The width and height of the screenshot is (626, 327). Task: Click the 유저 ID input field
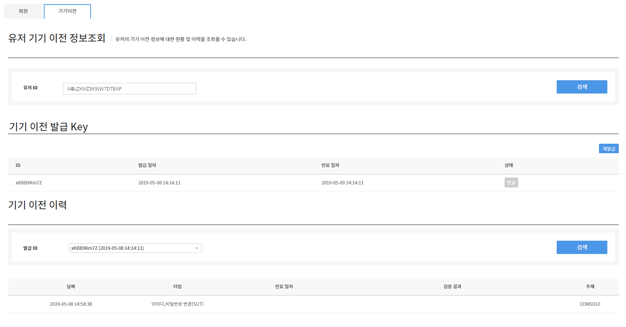(x=129, y=89)
